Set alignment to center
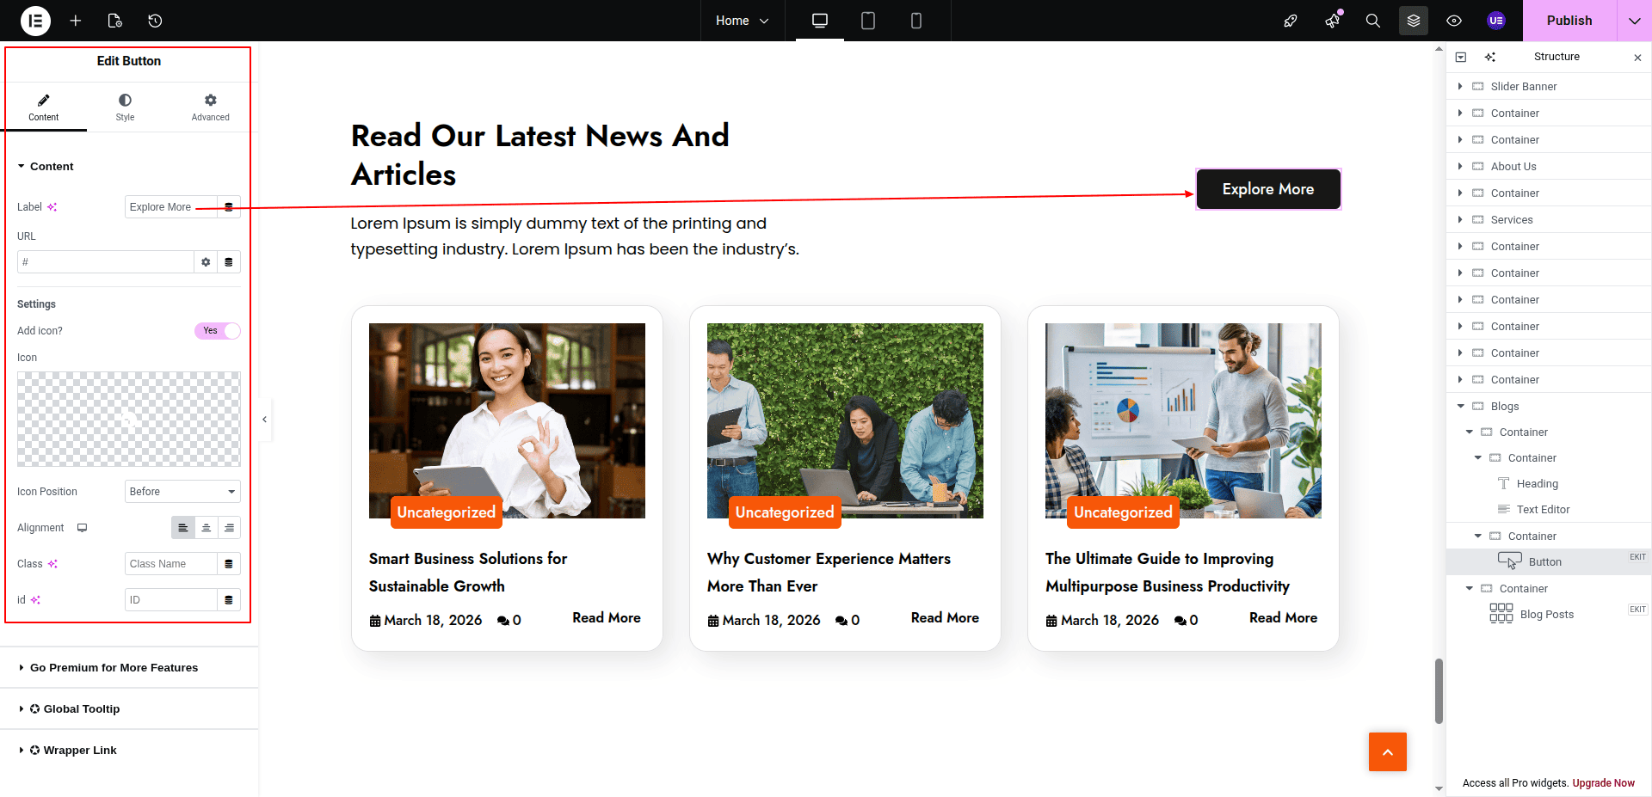The width and height of the screenshot is (1652, 797). coord(206,528)
